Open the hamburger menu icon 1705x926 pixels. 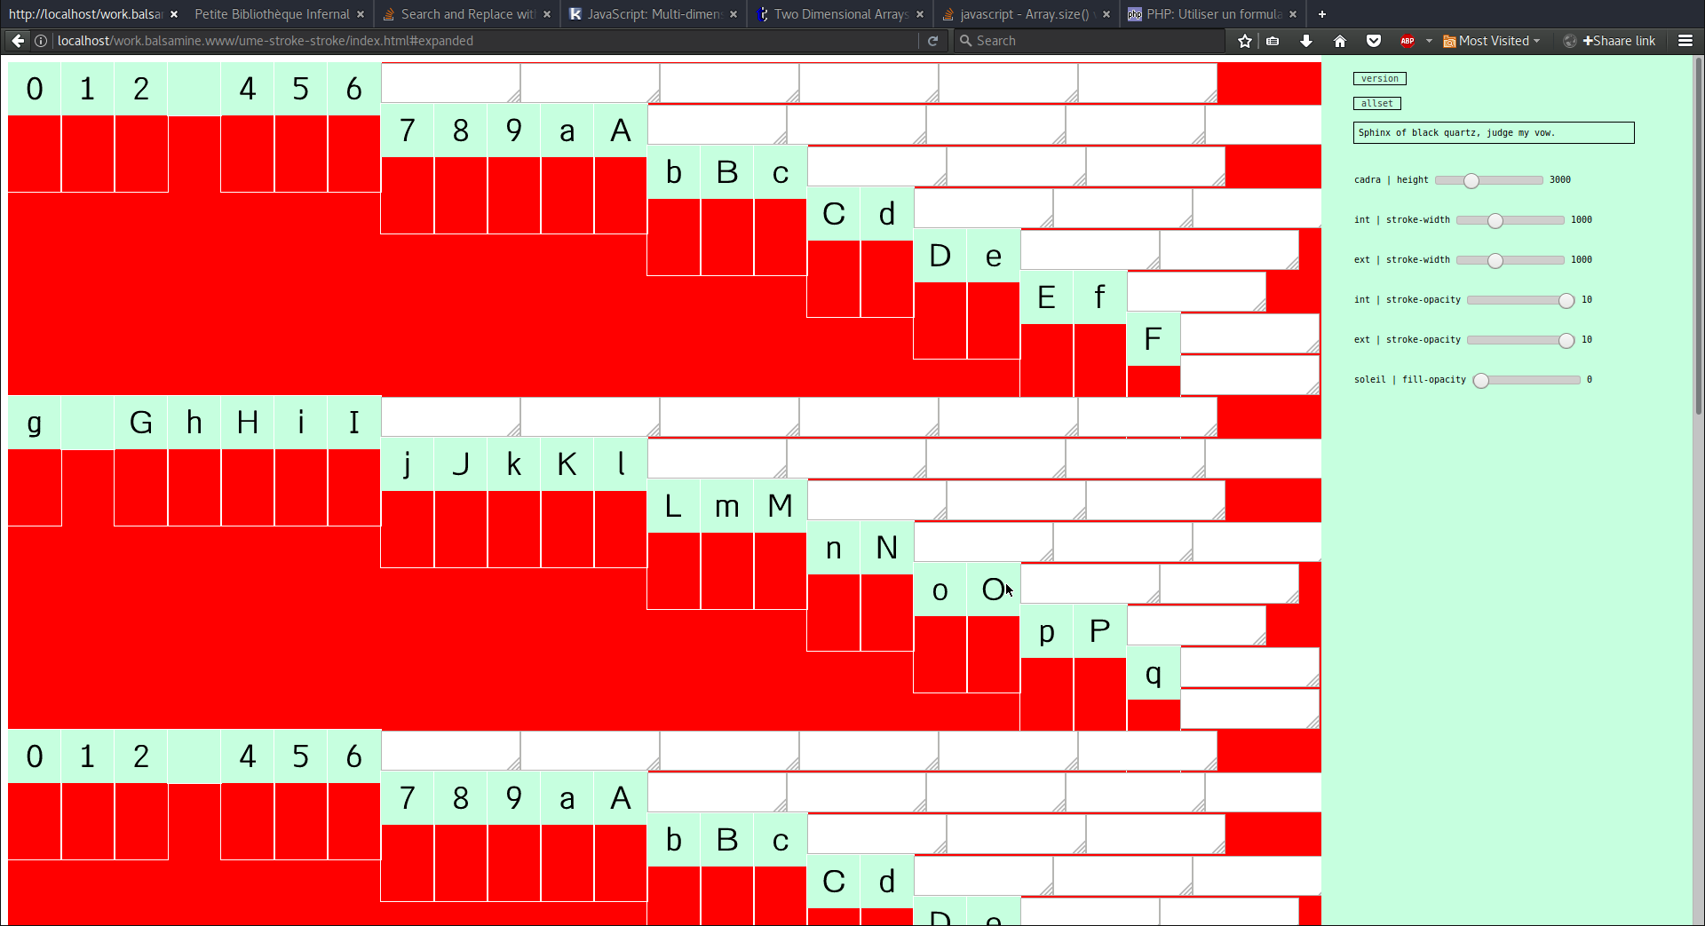pos(1685,41)
